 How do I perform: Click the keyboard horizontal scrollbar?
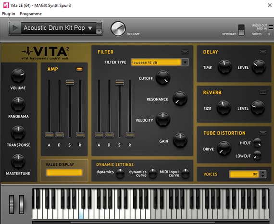pyautogui.click(x=142, y=223)
